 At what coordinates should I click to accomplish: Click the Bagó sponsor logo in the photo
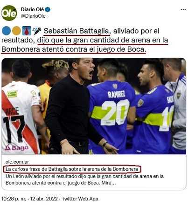tap(17, 147)
